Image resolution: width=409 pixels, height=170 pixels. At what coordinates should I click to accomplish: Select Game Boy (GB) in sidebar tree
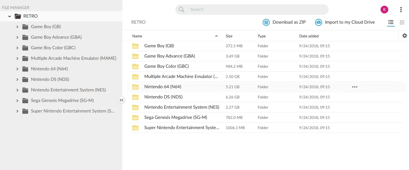point(46,27)
